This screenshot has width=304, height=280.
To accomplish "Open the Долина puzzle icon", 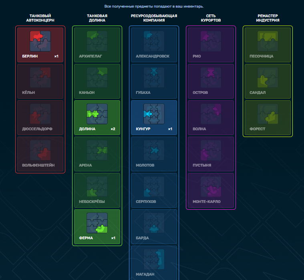I will (x=97, y=114).
